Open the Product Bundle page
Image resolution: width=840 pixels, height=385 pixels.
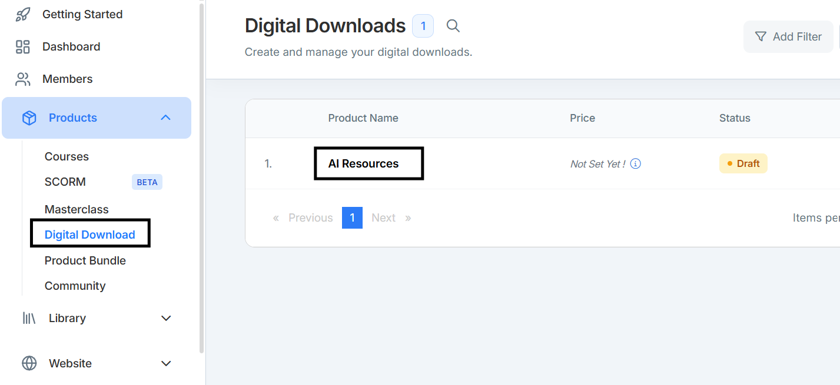click(x=85, y=260)
